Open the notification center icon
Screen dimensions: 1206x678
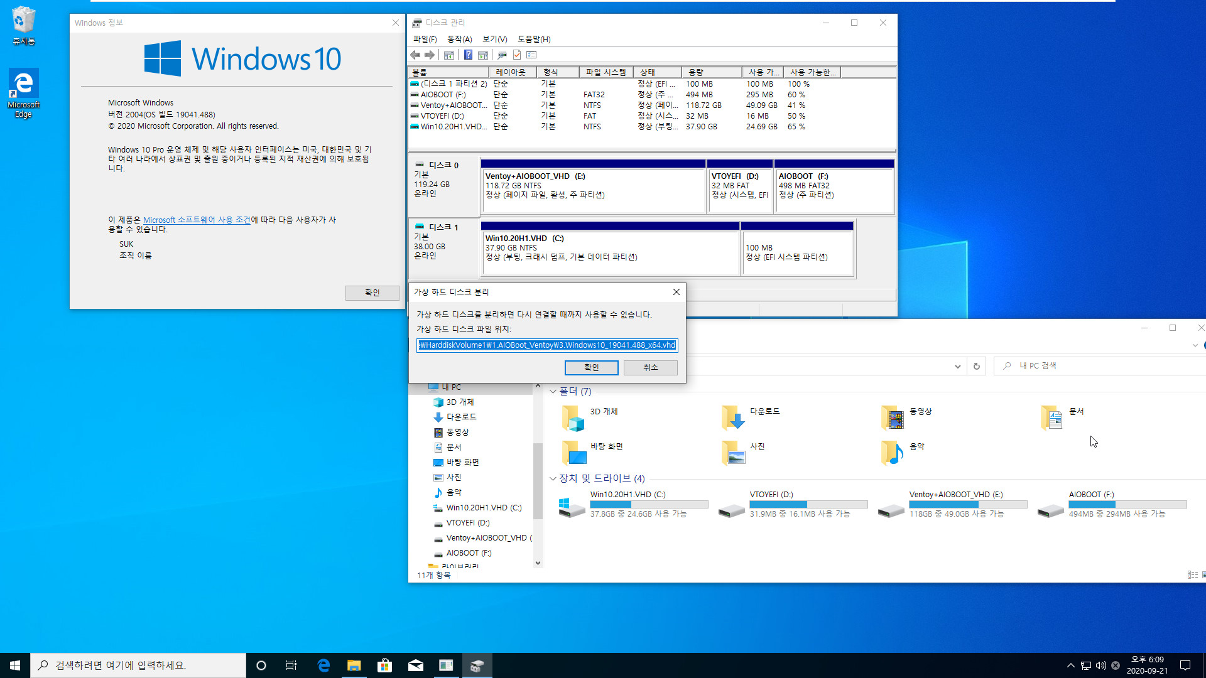(x=1185, y=665)
